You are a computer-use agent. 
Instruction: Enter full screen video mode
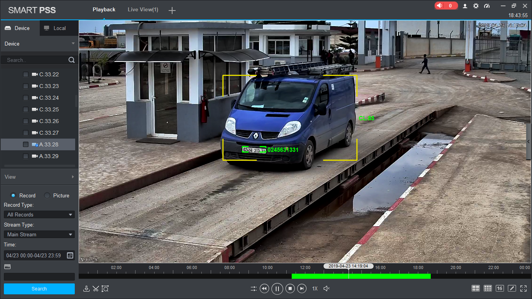click(523, 288)
